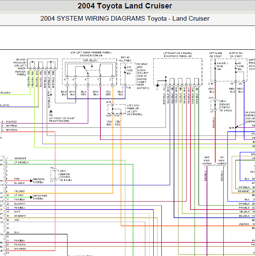Viewport: 255px width, 256px height.
Task: Click "J/B 4" label beside connector D17
Action: tap(223, 101)
